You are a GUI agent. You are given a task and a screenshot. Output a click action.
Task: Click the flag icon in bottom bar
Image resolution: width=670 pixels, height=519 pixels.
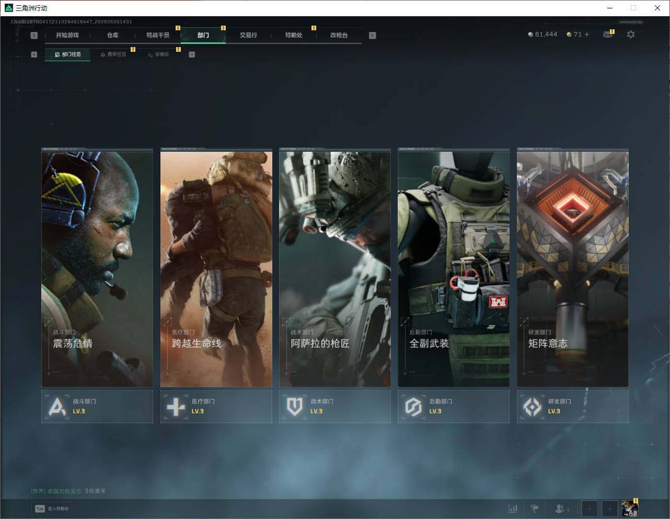click(x=535, y=509)
